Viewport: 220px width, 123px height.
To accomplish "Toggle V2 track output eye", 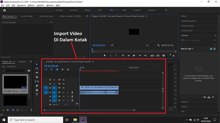I will coord(64,84).
